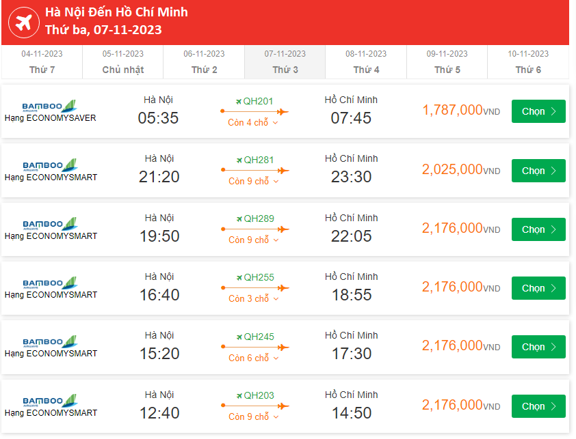Expand 'Còn 4 chỗ' details for QH201

click(x=254, y=123)
